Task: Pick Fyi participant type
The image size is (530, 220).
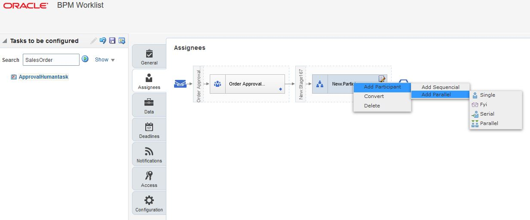Action: [483, 104]
